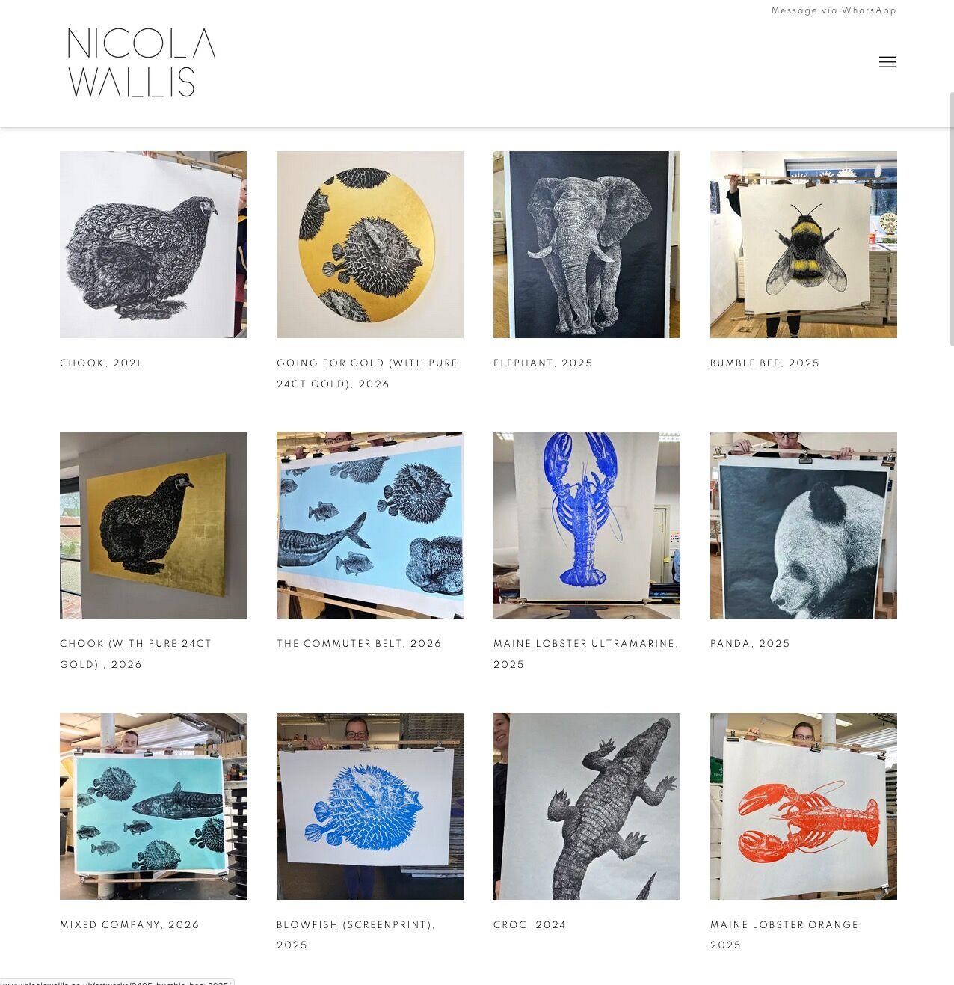Open the gold circular pufferfish artwork image
This screenshot has height=985, width=954.
tap(370, 245)
